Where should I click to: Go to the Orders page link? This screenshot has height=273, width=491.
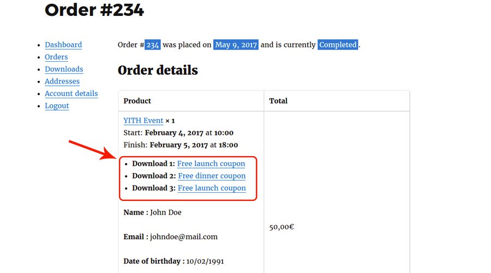click(56, 57)
